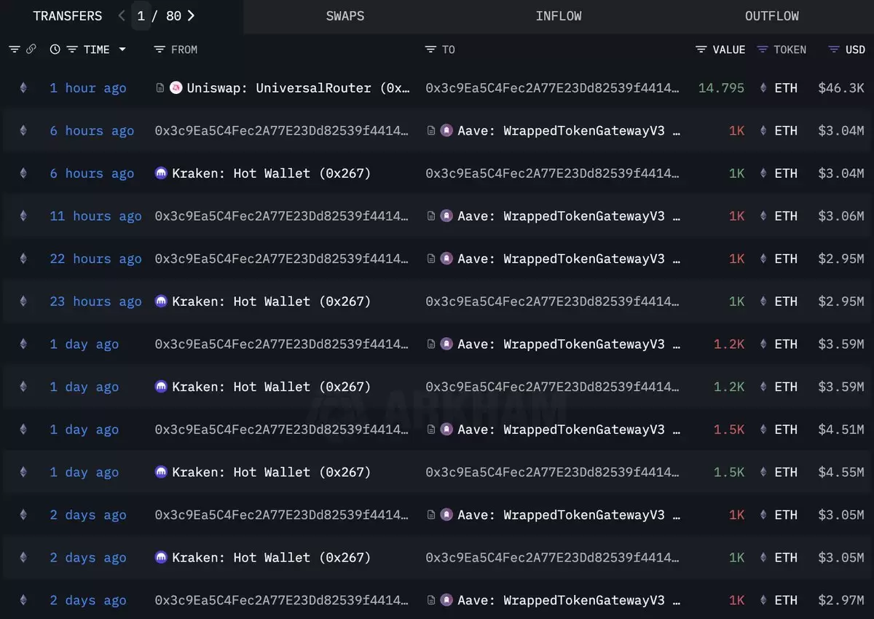The image size is (874, 619).
Task: Click the clock icon beside TIME
Action: [55, 50]
